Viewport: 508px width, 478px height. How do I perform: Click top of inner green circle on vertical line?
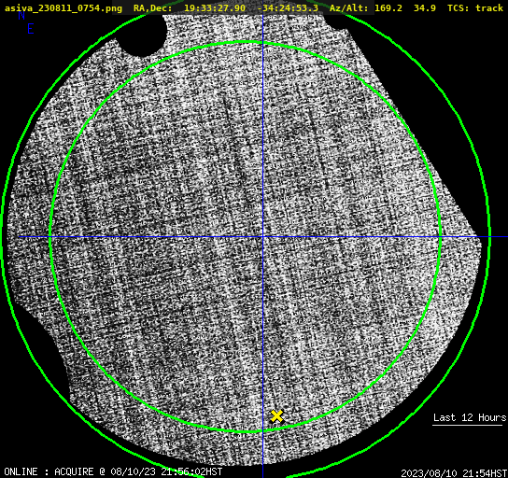click(x=262, y=43)
